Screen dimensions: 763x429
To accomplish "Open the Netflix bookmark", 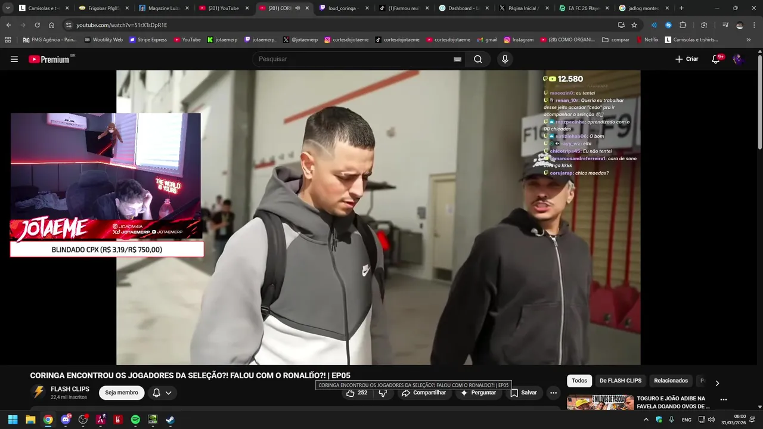I will click(x=647, y=40).
